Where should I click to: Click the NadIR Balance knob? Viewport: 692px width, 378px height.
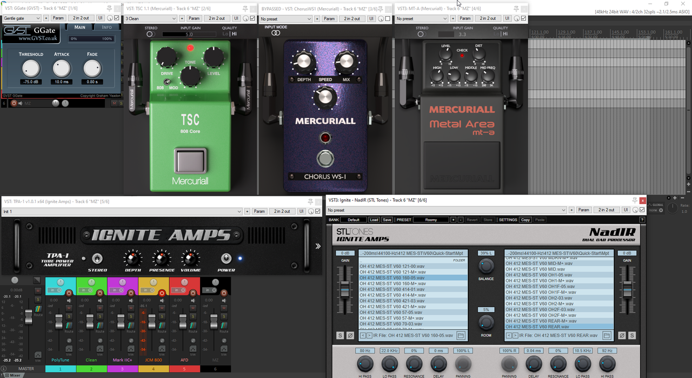(x=486, y=266)
